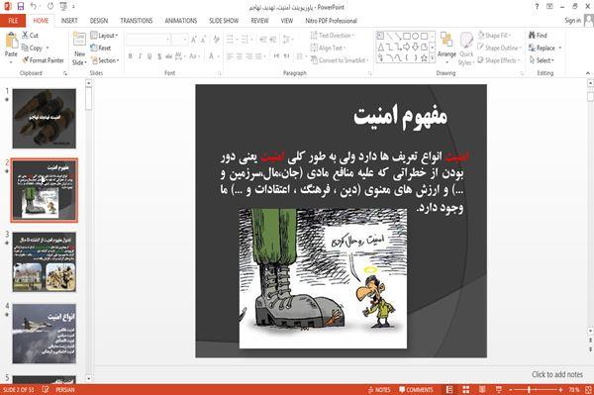Open the Align Text dropdown
This screenshot has height=395, width=594.
coord(328,48)
